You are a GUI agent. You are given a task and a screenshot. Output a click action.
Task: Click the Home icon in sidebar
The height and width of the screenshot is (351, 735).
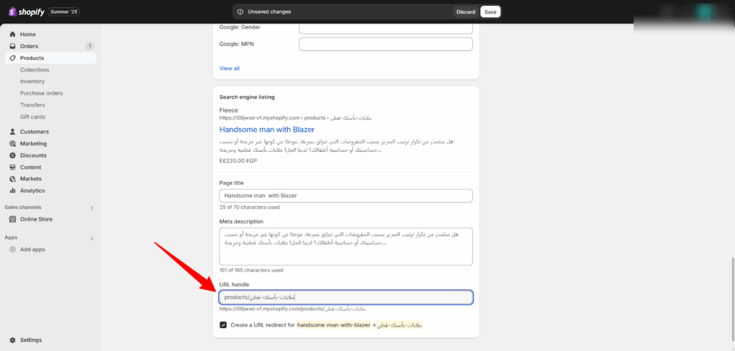pyautogui.click(x=13, y=34)
